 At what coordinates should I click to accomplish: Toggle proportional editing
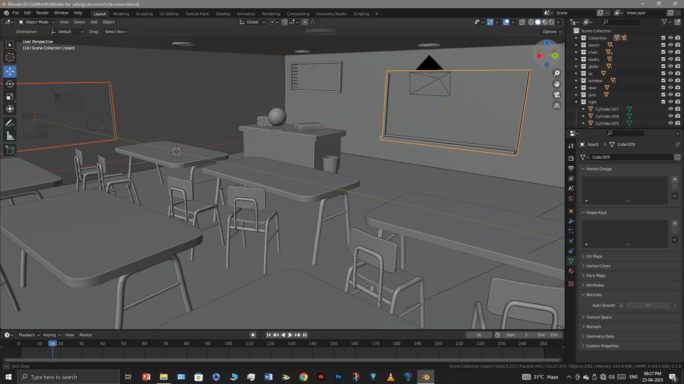(305, 22)
